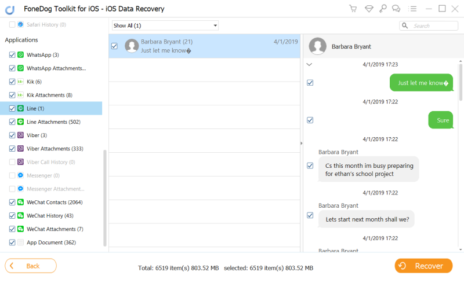Screen dimensions: 464x283
Task: Click the Applications section heading
Action: point(21,40)
